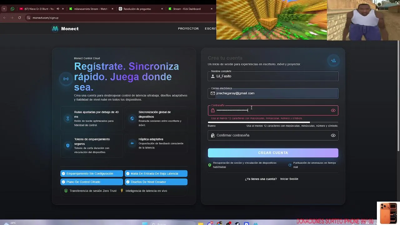Open the pinned WhatsApp tab
Image resolution: width=400 pixels, height=225 pixels.
pos(12,9)
